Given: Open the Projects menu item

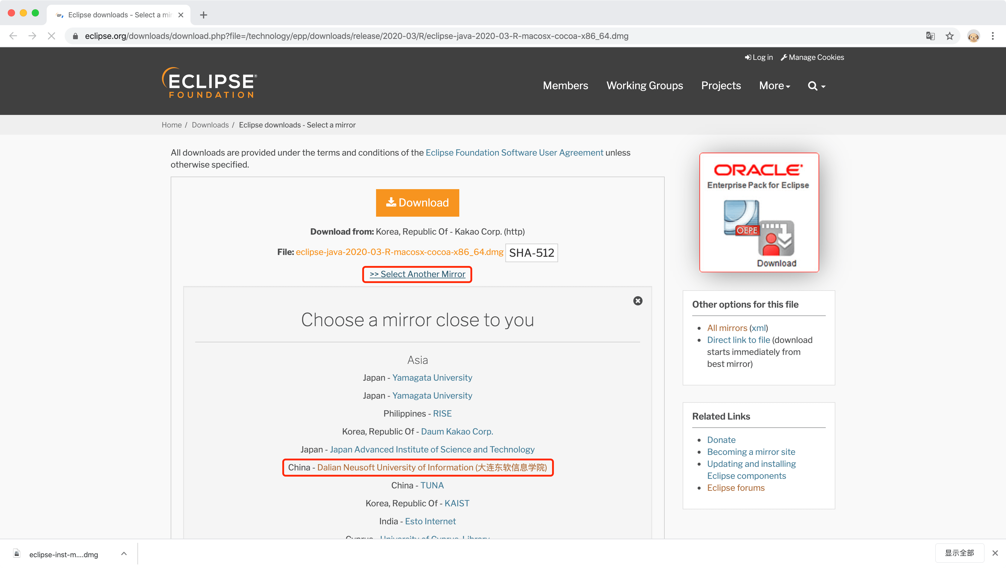Looking at the screenshot, I should point(721,86).
